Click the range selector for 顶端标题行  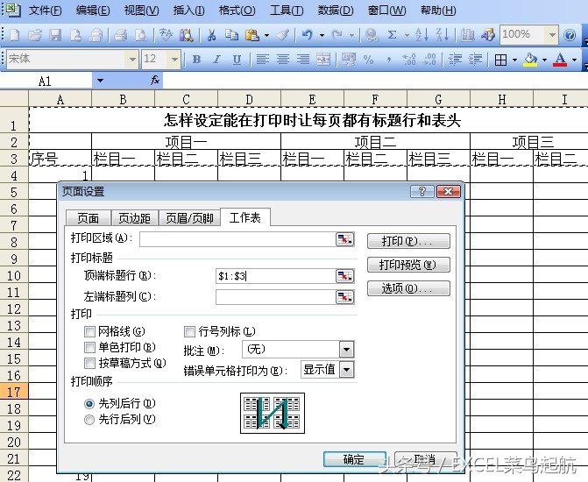click(x=344, y=276)
